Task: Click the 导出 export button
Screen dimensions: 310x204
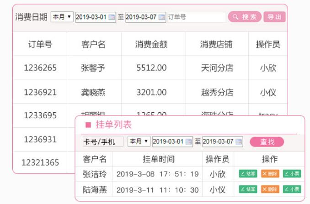Action: point(275,17)
